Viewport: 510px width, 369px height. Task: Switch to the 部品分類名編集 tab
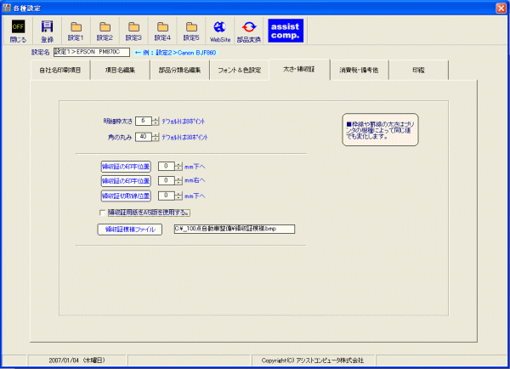pos(179,70)
